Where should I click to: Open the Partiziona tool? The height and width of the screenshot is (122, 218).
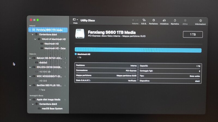coord(153,22)
